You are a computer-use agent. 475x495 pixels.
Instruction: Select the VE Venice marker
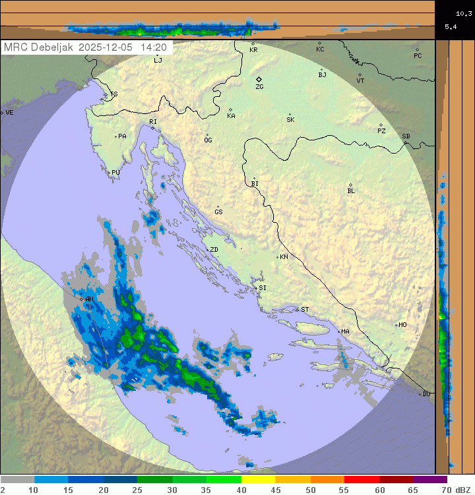tap(2, 113)
